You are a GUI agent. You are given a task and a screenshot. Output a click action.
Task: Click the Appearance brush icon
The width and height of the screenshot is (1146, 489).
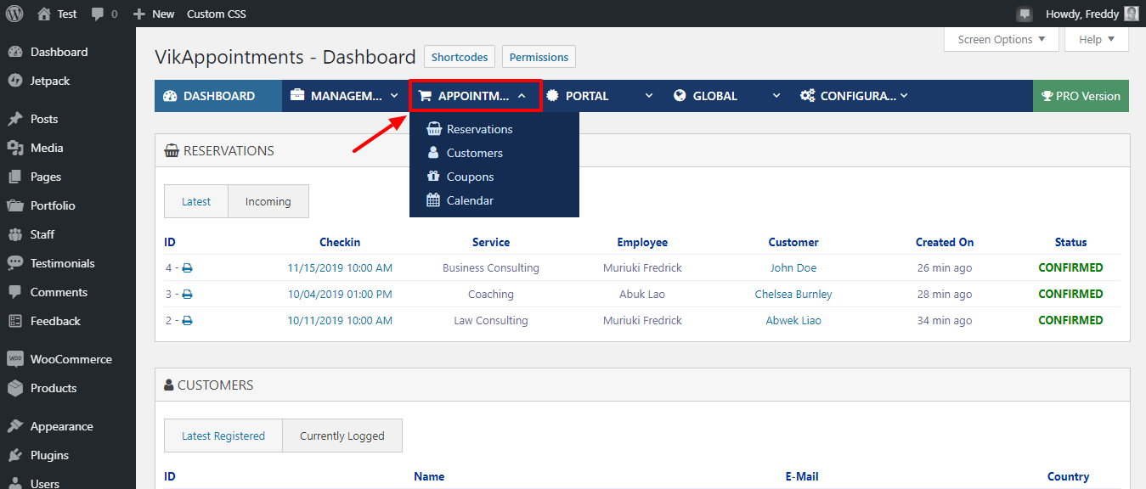point(15,426)
